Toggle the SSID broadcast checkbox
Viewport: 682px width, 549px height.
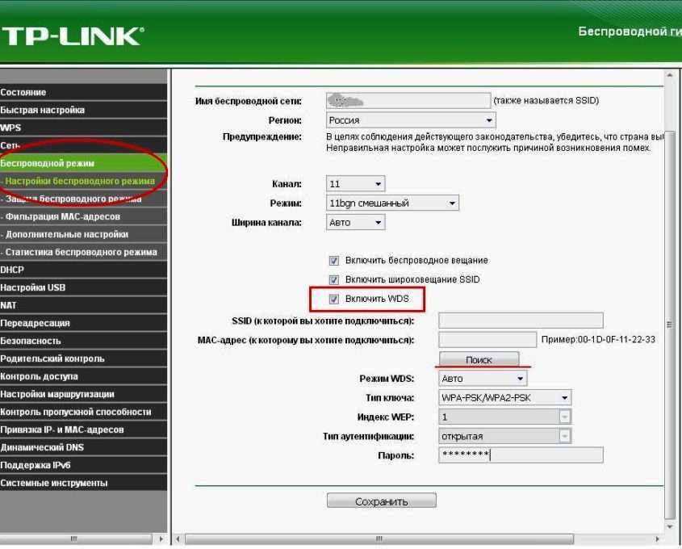[333, 279]
